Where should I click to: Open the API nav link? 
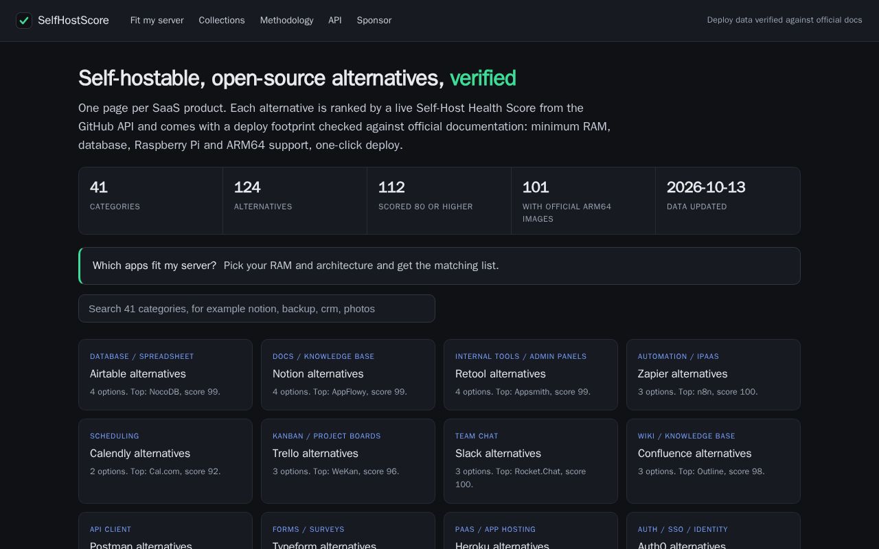335,21
